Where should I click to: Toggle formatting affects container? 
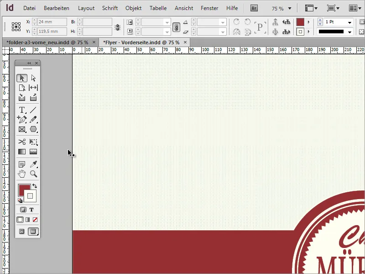point(23,210)
